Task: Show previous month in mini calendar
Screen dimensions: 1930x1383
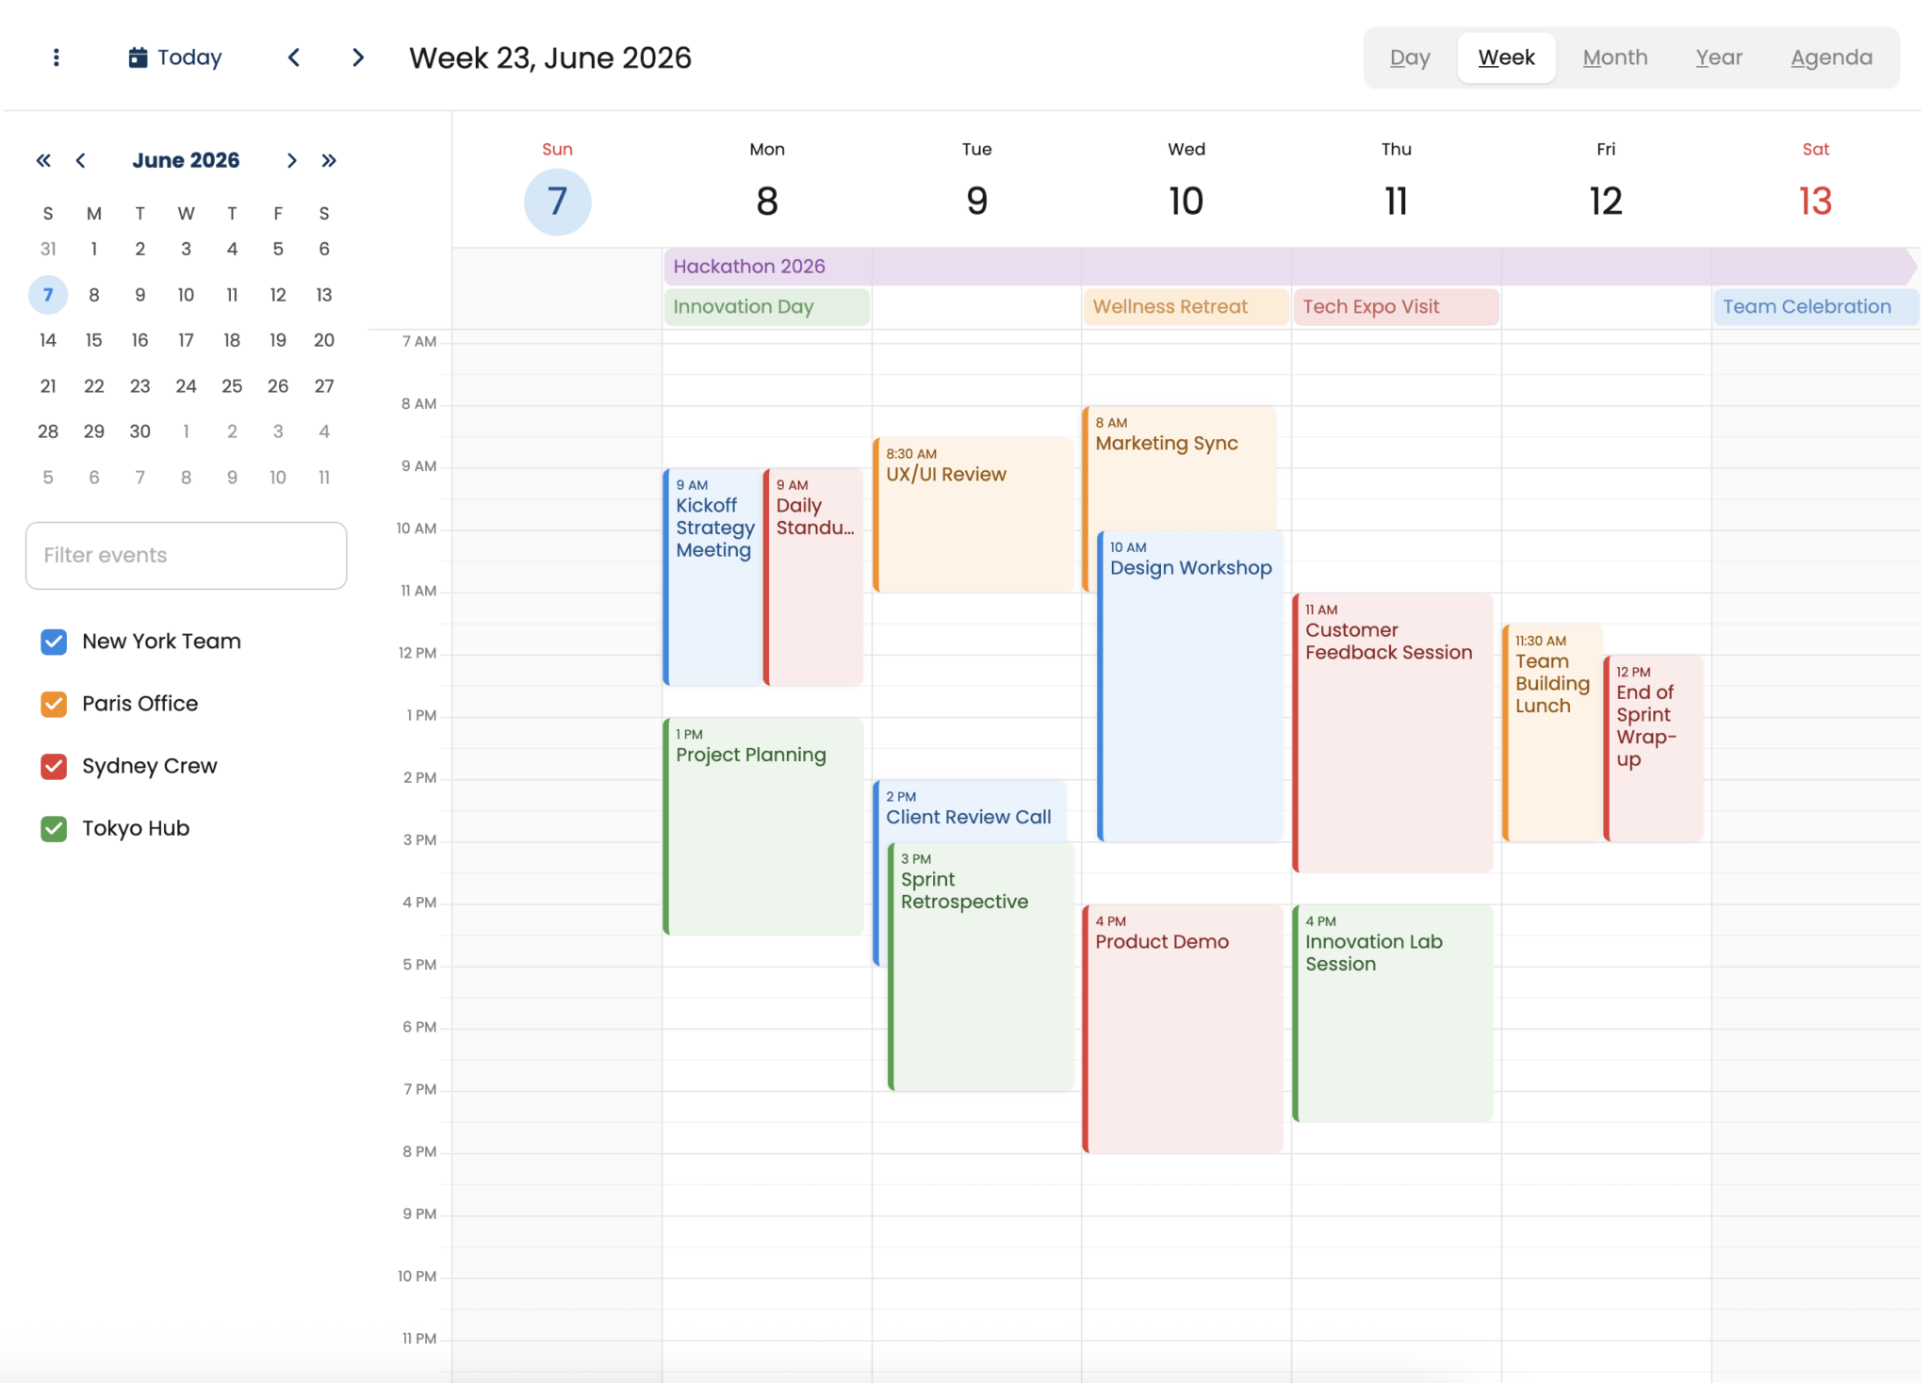Action: pos(81,160)
